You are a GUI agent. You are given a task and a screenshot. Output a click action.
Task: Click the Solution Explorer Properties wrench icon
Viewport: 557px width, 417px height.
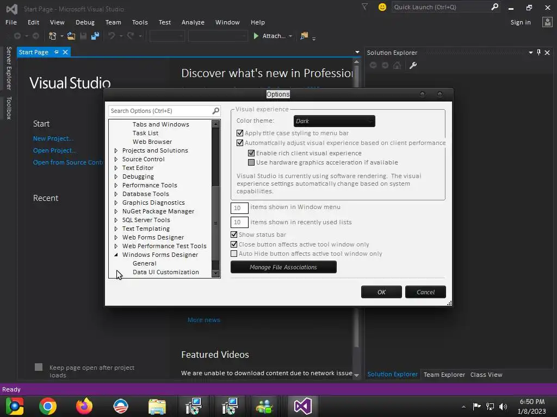click(x=413, y=65)
